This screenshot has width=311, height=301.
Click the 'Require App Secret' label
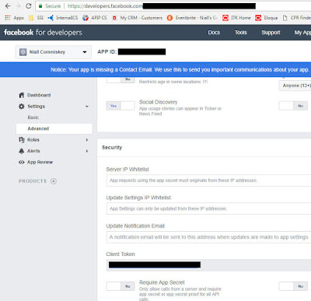(x=162, y=282)
